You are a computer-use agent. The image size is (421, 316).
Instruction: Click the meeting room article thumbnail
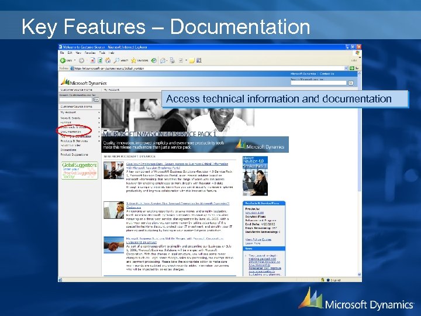pos(114,170)
